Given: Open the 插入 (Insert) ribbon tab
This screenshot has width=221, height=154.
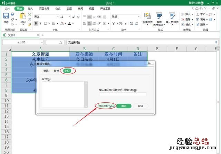Looking at the screenshot, I should [31, 8].
